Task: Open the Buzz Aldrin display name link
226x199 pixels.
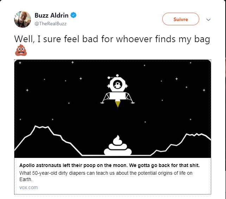Action: (51, 15)
